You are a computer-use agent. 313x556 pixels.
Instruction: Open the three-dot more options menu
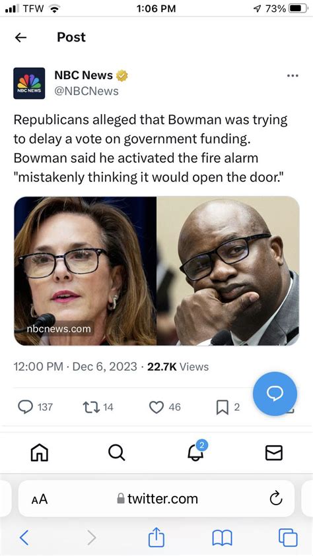pos(293,76)
